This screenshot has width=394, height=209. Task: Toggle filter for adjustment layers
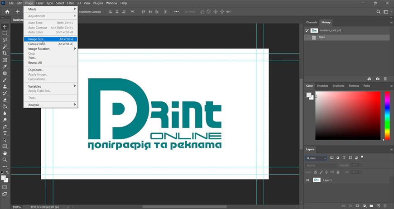pyautogui.click(x=338, y=158)
